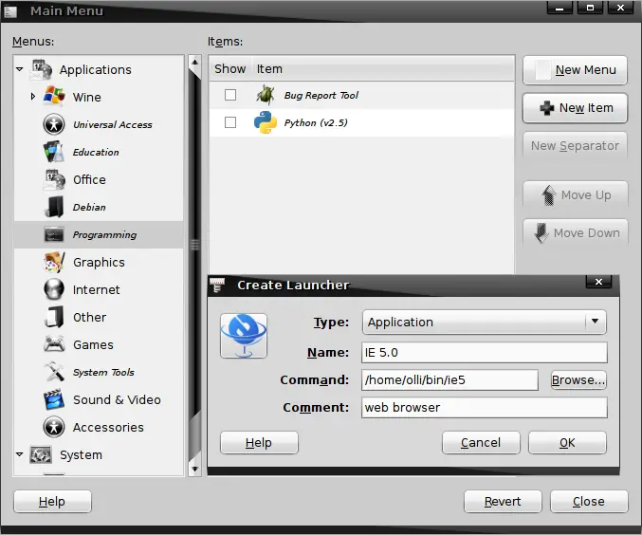Expand the Wine submenu arrow
This screenshot has width=642, height=535.
tap(33, 97)
